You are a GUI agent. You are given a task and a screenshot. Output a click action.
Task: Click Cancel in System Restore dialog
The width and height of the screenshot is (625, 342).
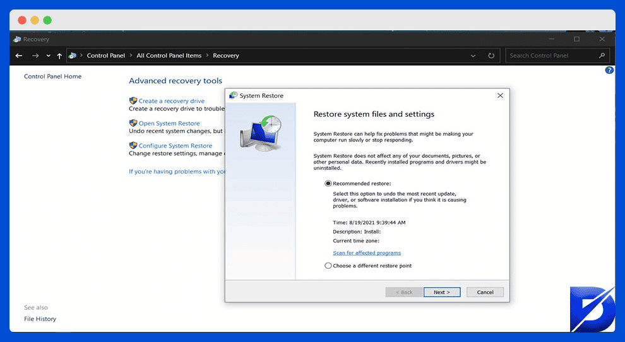pos(485,292)
